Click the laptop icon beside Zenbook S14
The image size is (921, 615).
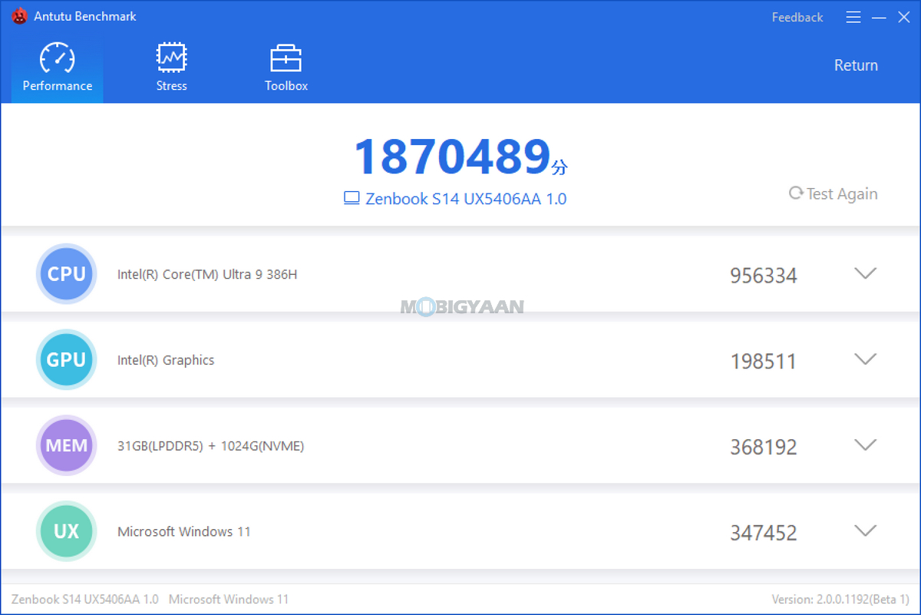352,198
